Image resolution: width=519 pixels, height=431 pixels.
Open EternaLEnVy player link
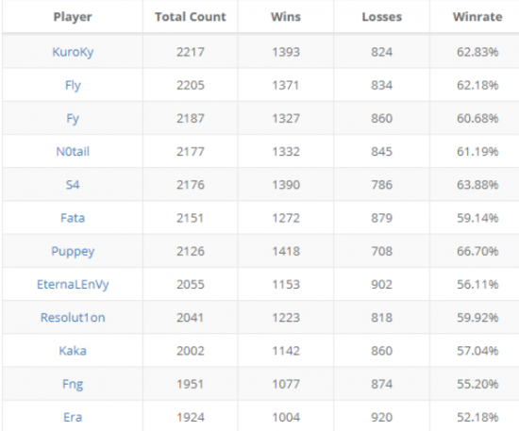point(73,285)
